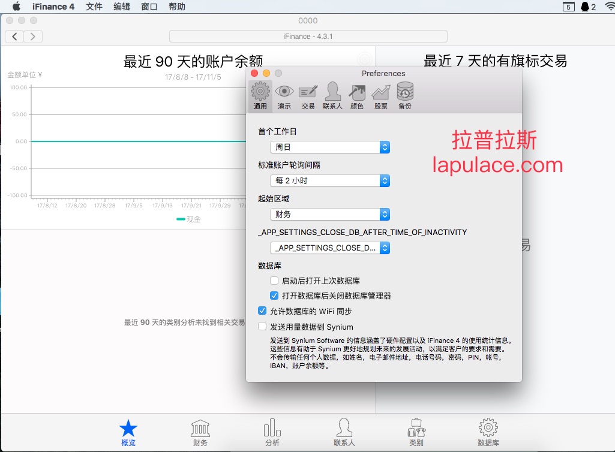Switch to 分析 bar chart tab

point(272,433)
